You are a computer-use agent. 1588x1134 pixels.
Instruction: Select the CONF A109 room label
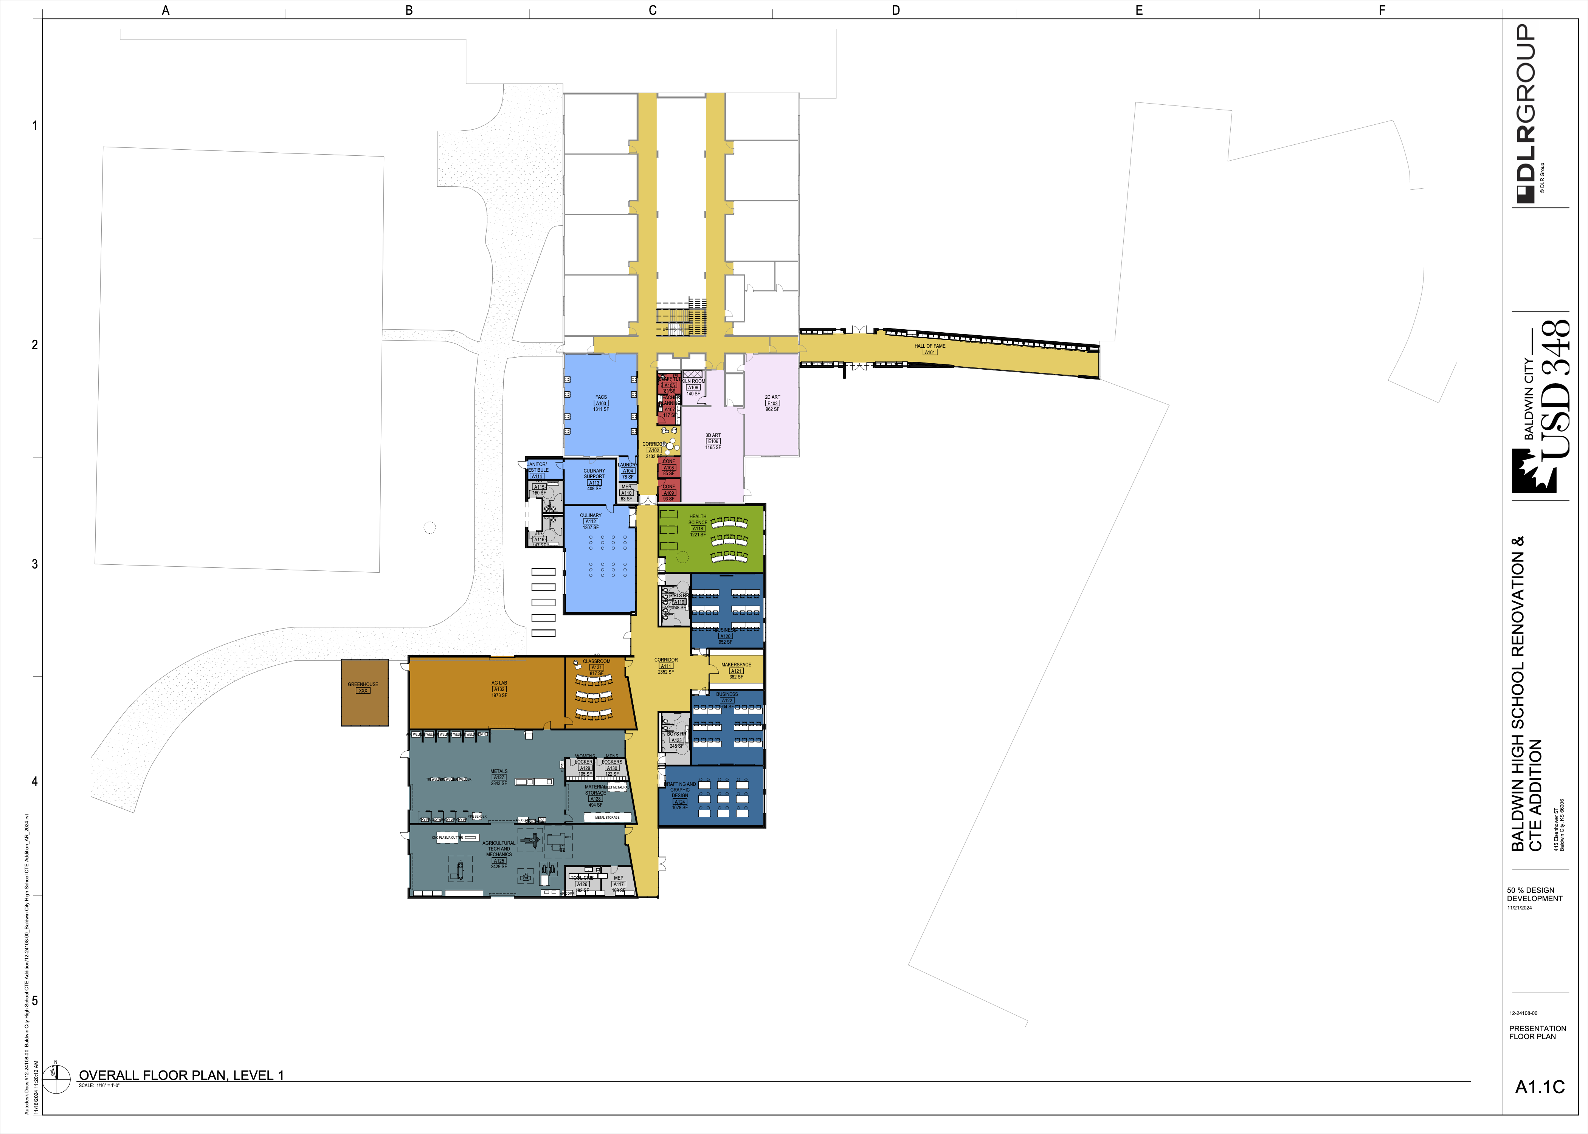pyautogui.click(x=669, y=493)
